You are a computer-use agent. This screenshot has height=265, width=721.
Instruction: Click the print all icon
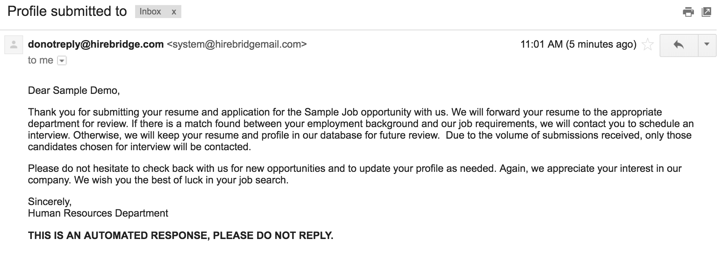(x=688, y=12)
